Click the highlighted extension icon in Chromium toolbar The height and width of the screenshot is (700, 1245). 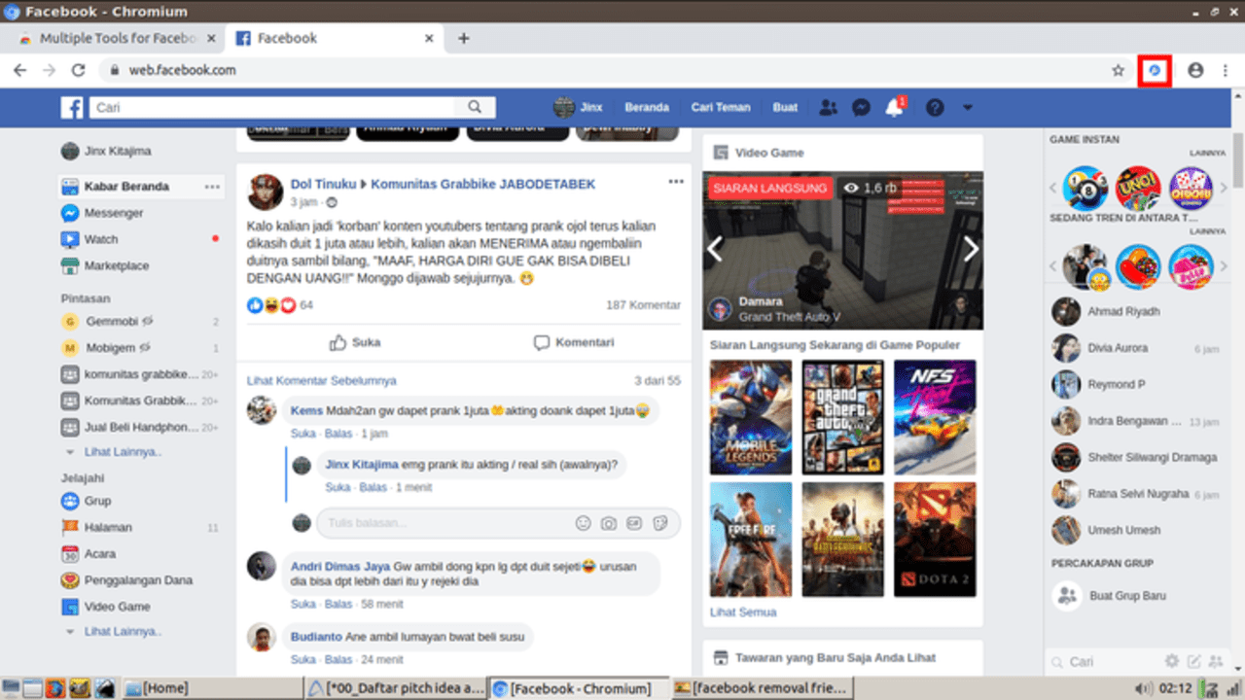(x=1155, y=70)
